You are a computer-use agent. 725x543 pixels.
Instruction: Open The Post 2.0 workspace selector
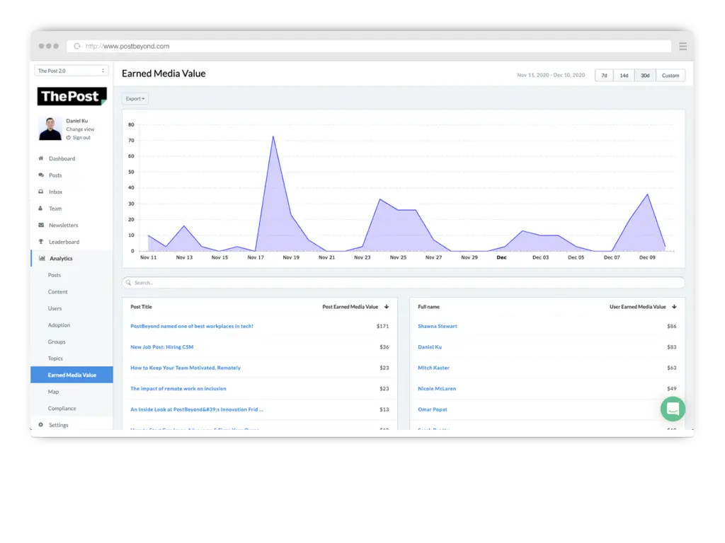pos(72,71)
